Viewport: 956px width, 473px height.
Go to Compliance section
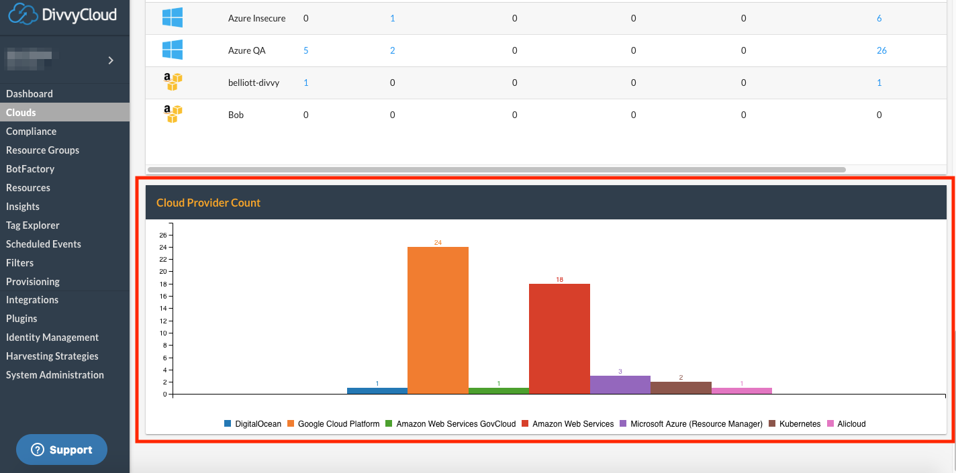tap(31, 132)
